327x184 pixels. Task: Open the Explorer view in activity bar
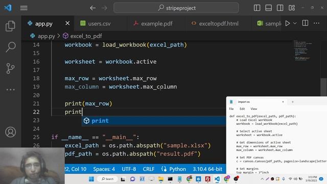pos(10,26)
